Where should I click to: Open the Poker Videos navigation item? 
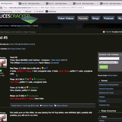66,18
